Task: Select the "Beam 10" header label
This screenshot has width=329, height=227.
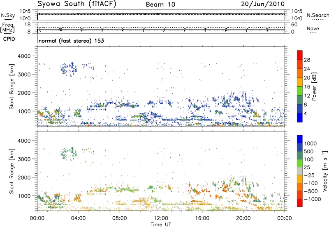Action: [160, 5]
